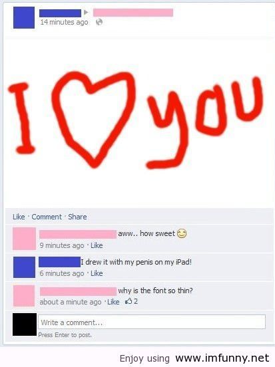Image resolution: width=275 pixels, height=367 pixels.
Task: Open the blue avatar on iPad comment
Action: tap(24, 267)
